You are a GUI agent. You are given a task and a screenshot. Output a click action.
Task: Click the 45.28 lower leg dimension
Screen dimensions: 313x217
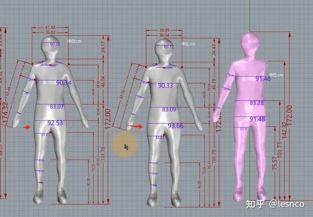click(199, 185)
